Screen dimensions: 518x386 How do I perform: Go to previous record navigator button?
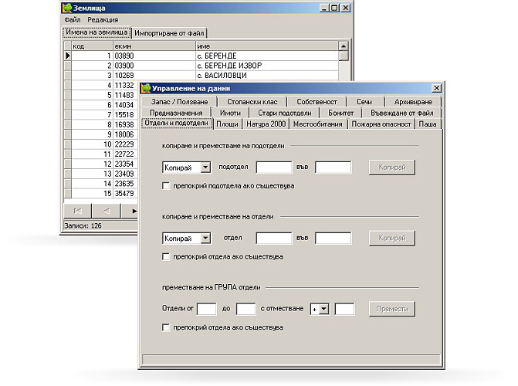[106, 210]
